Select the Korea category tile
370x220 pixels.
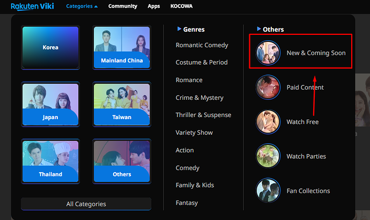(x=50, y=47)
